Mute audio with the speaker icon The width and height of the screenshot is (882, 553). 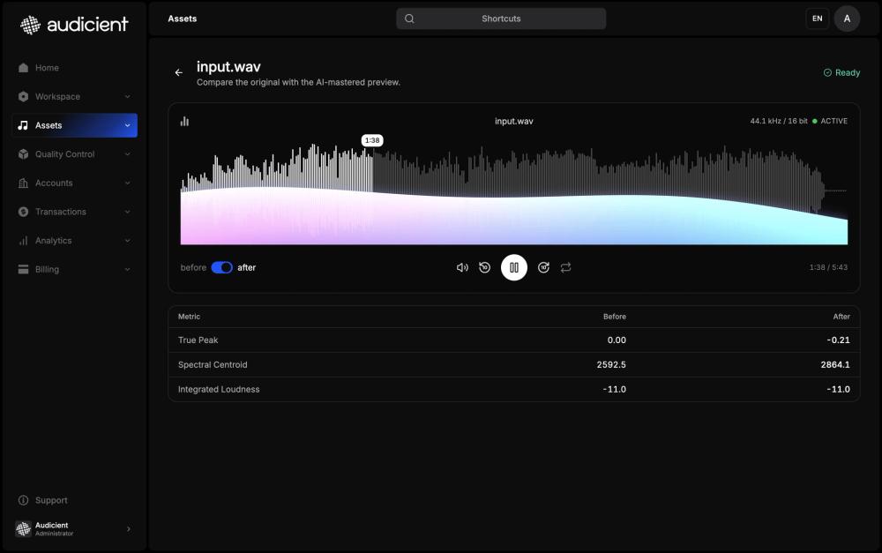pyautogui.click(x=462, y=267)
